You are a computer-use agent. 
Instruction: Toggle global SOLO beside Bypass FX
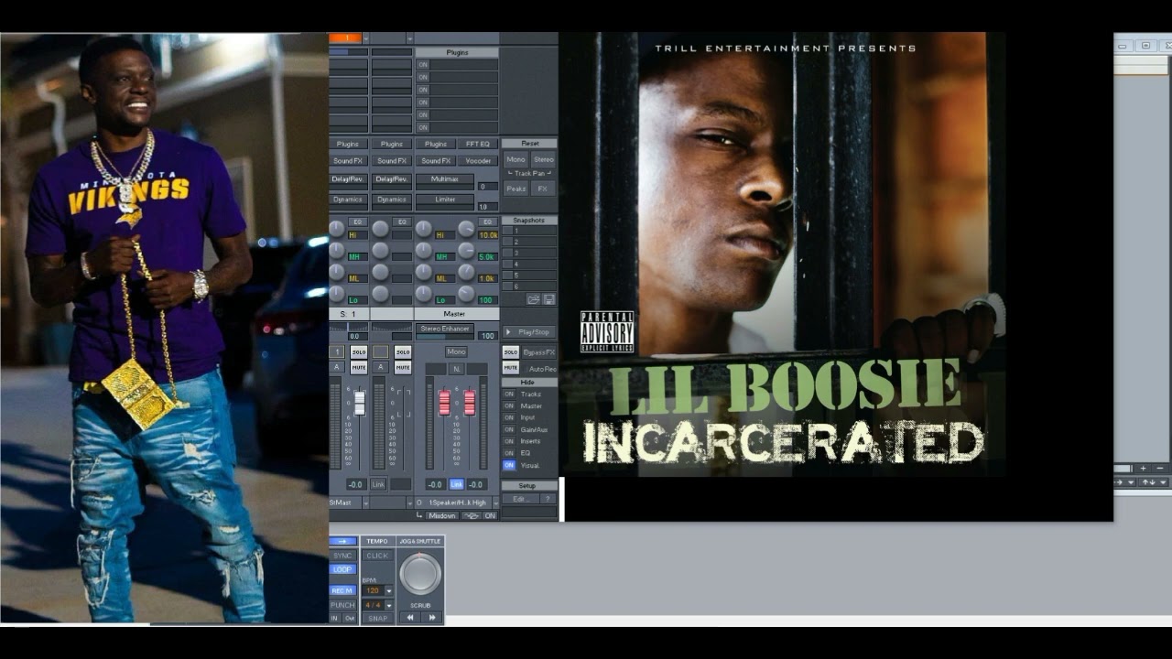coord(511,351)
